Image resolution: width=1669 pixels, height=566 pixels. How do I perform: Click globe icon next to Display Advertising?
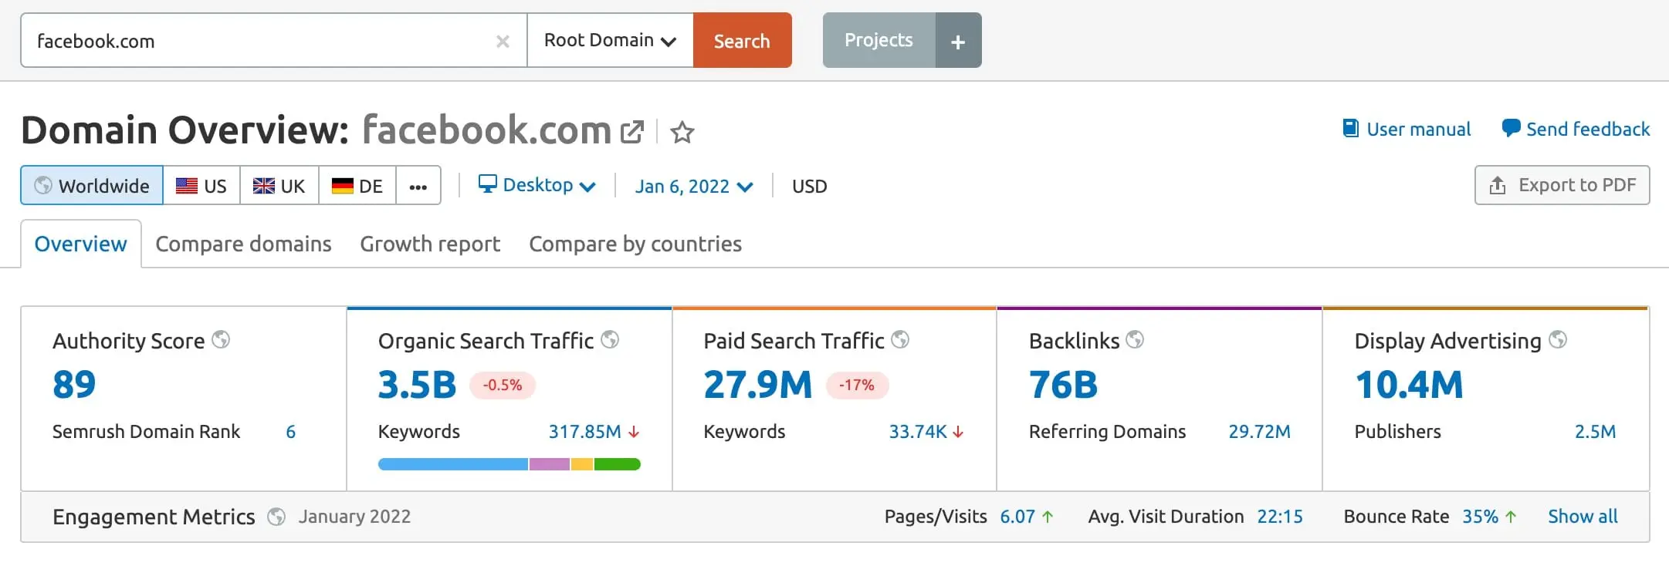1558,340
